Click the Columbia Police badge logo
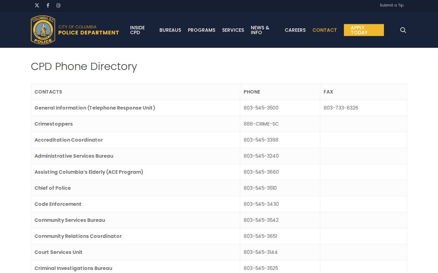This screenshot has width=438, height=273. pyautogui.click(x=43, y=30)
